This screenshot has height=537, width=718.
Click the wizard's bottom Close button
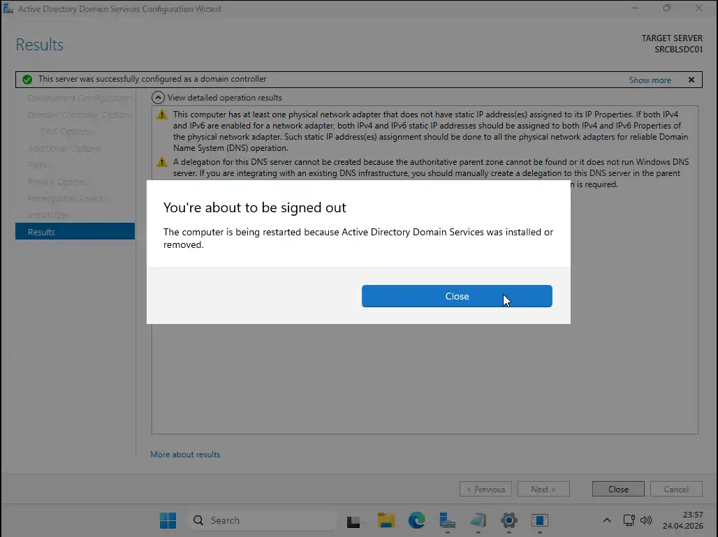click(x=618, y=490)
